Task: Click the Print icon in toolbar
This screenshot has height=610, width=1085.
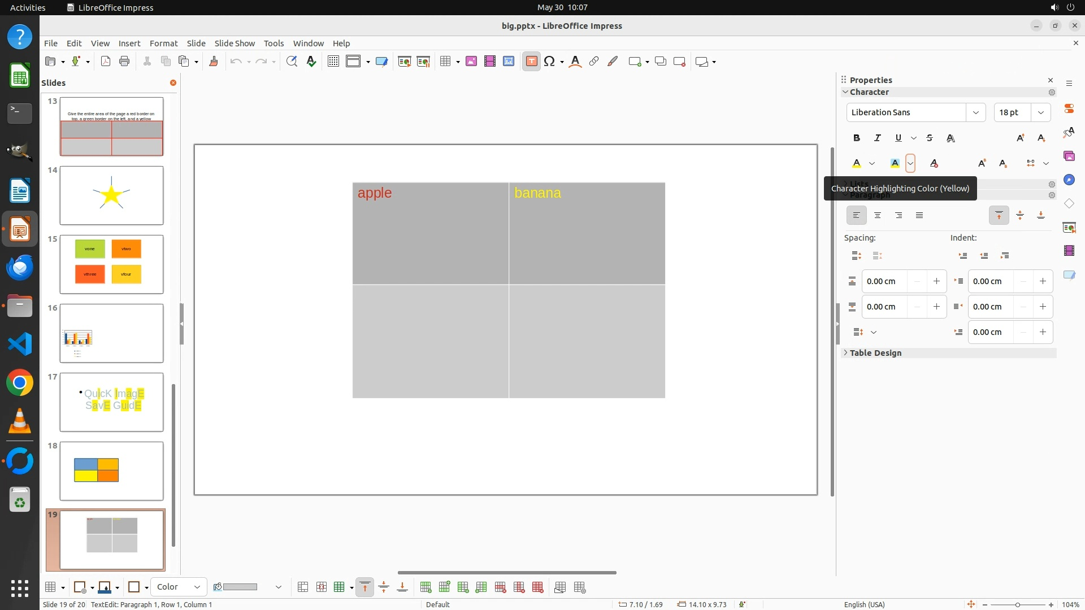Action: click(124, 62)
